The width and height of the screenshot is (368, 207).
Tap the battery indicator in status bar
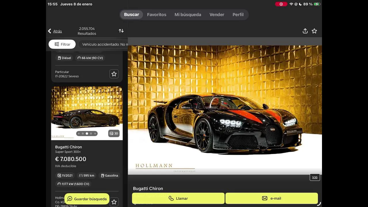coord(317,4)
